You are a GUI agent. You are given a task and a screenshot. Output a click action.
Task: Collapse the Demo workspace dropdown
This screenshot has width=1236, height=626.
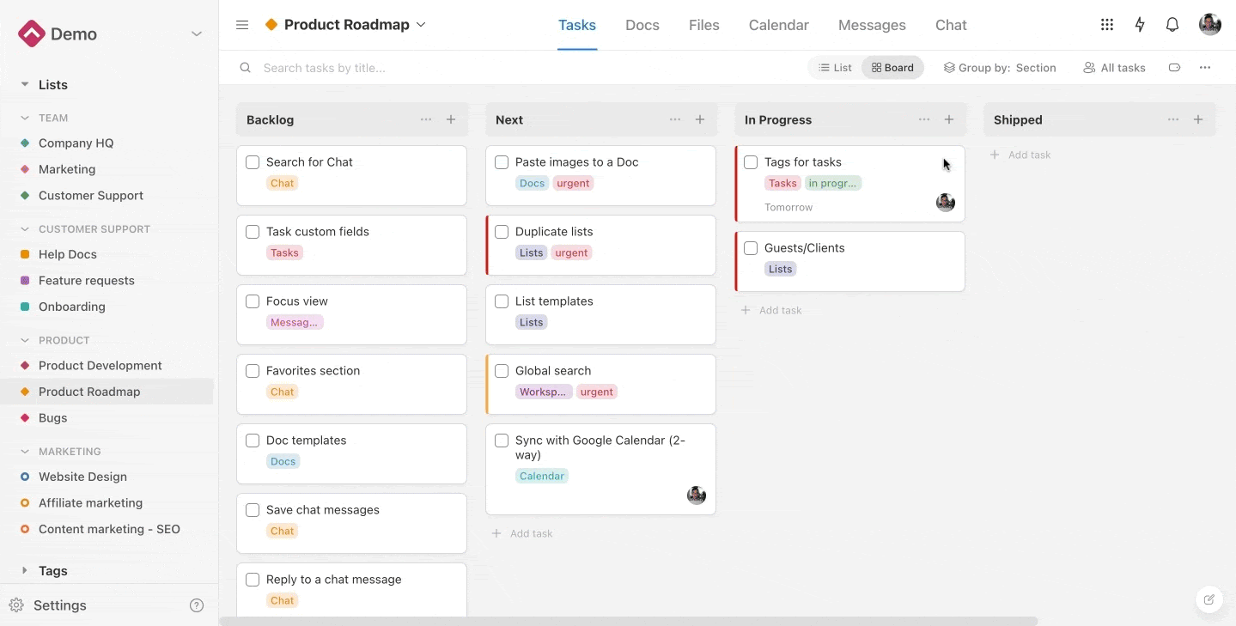[197, 33]
